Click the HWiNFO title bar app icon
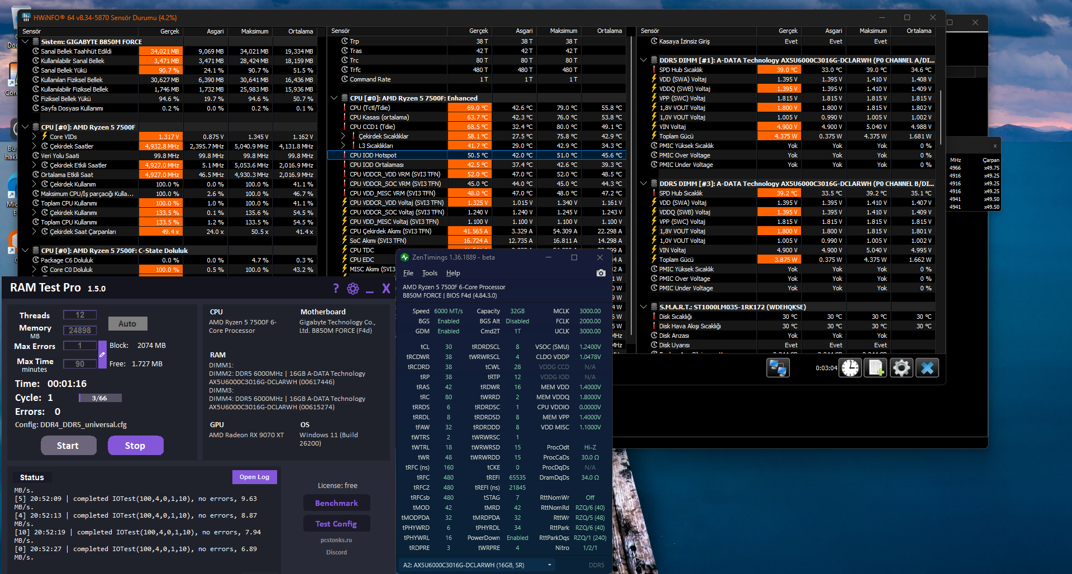This screenshot has height=574, width=1072. (26, 17)
